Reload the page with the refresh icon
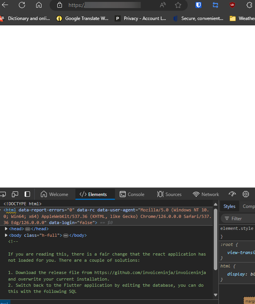Image resolution: width=255 pixels, height=304 pixels. 22,5
